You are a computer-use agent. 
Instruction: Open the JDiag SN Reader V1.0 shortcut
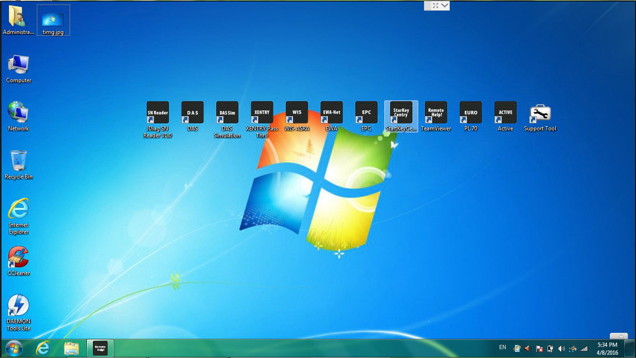pyautogui.click(x=157, y=120)
